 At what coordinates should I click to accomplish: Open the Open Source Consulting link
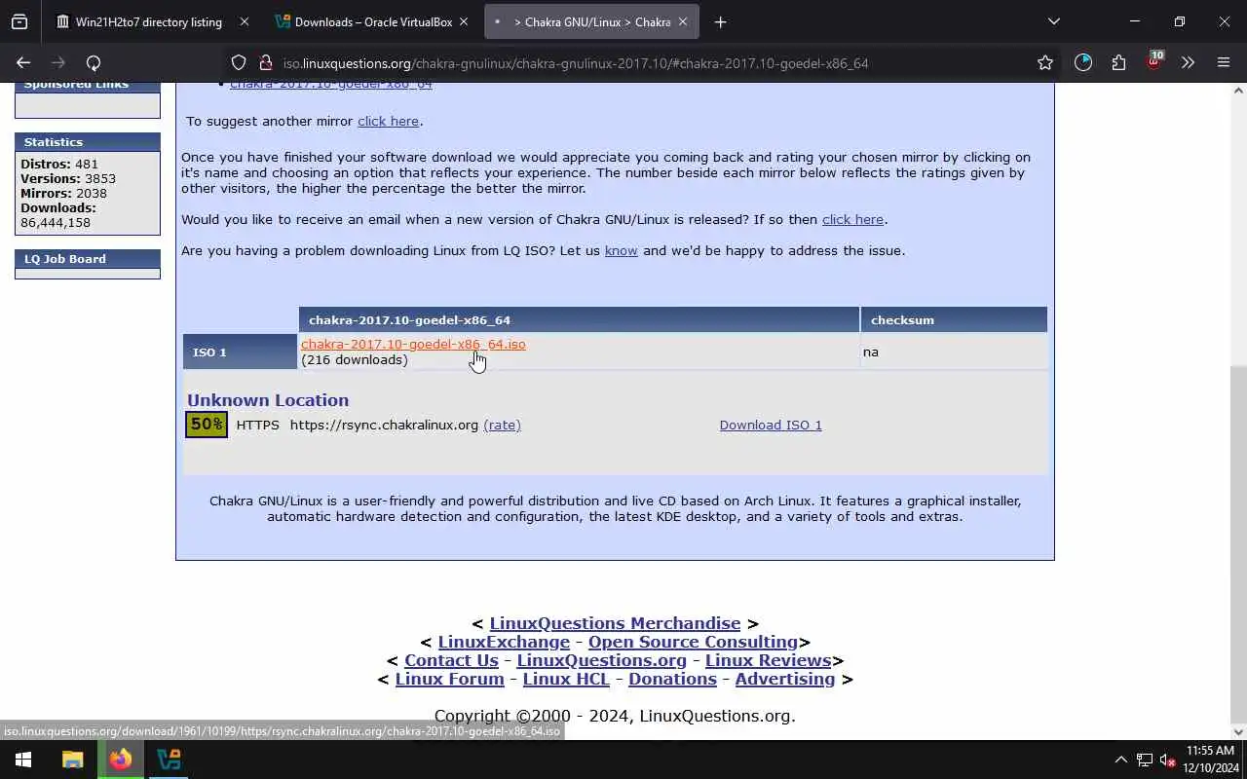pos(693,642)
